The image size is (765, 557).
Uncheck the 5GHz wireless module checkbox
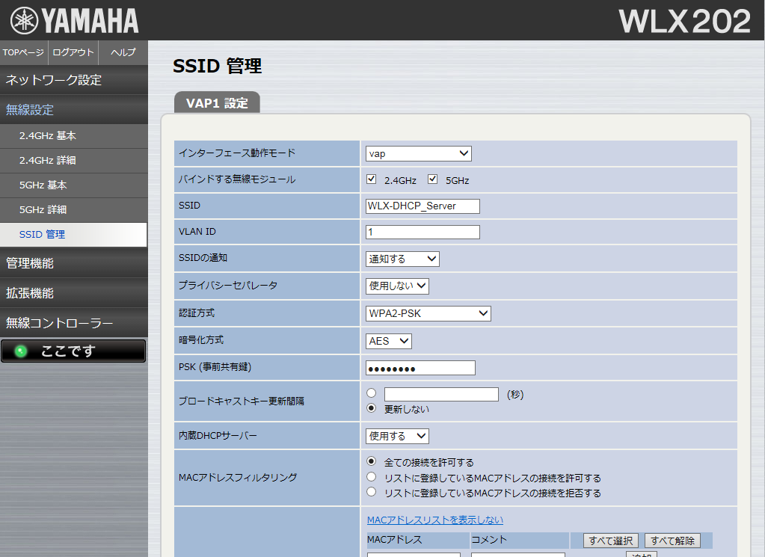(x=431, y=179)
